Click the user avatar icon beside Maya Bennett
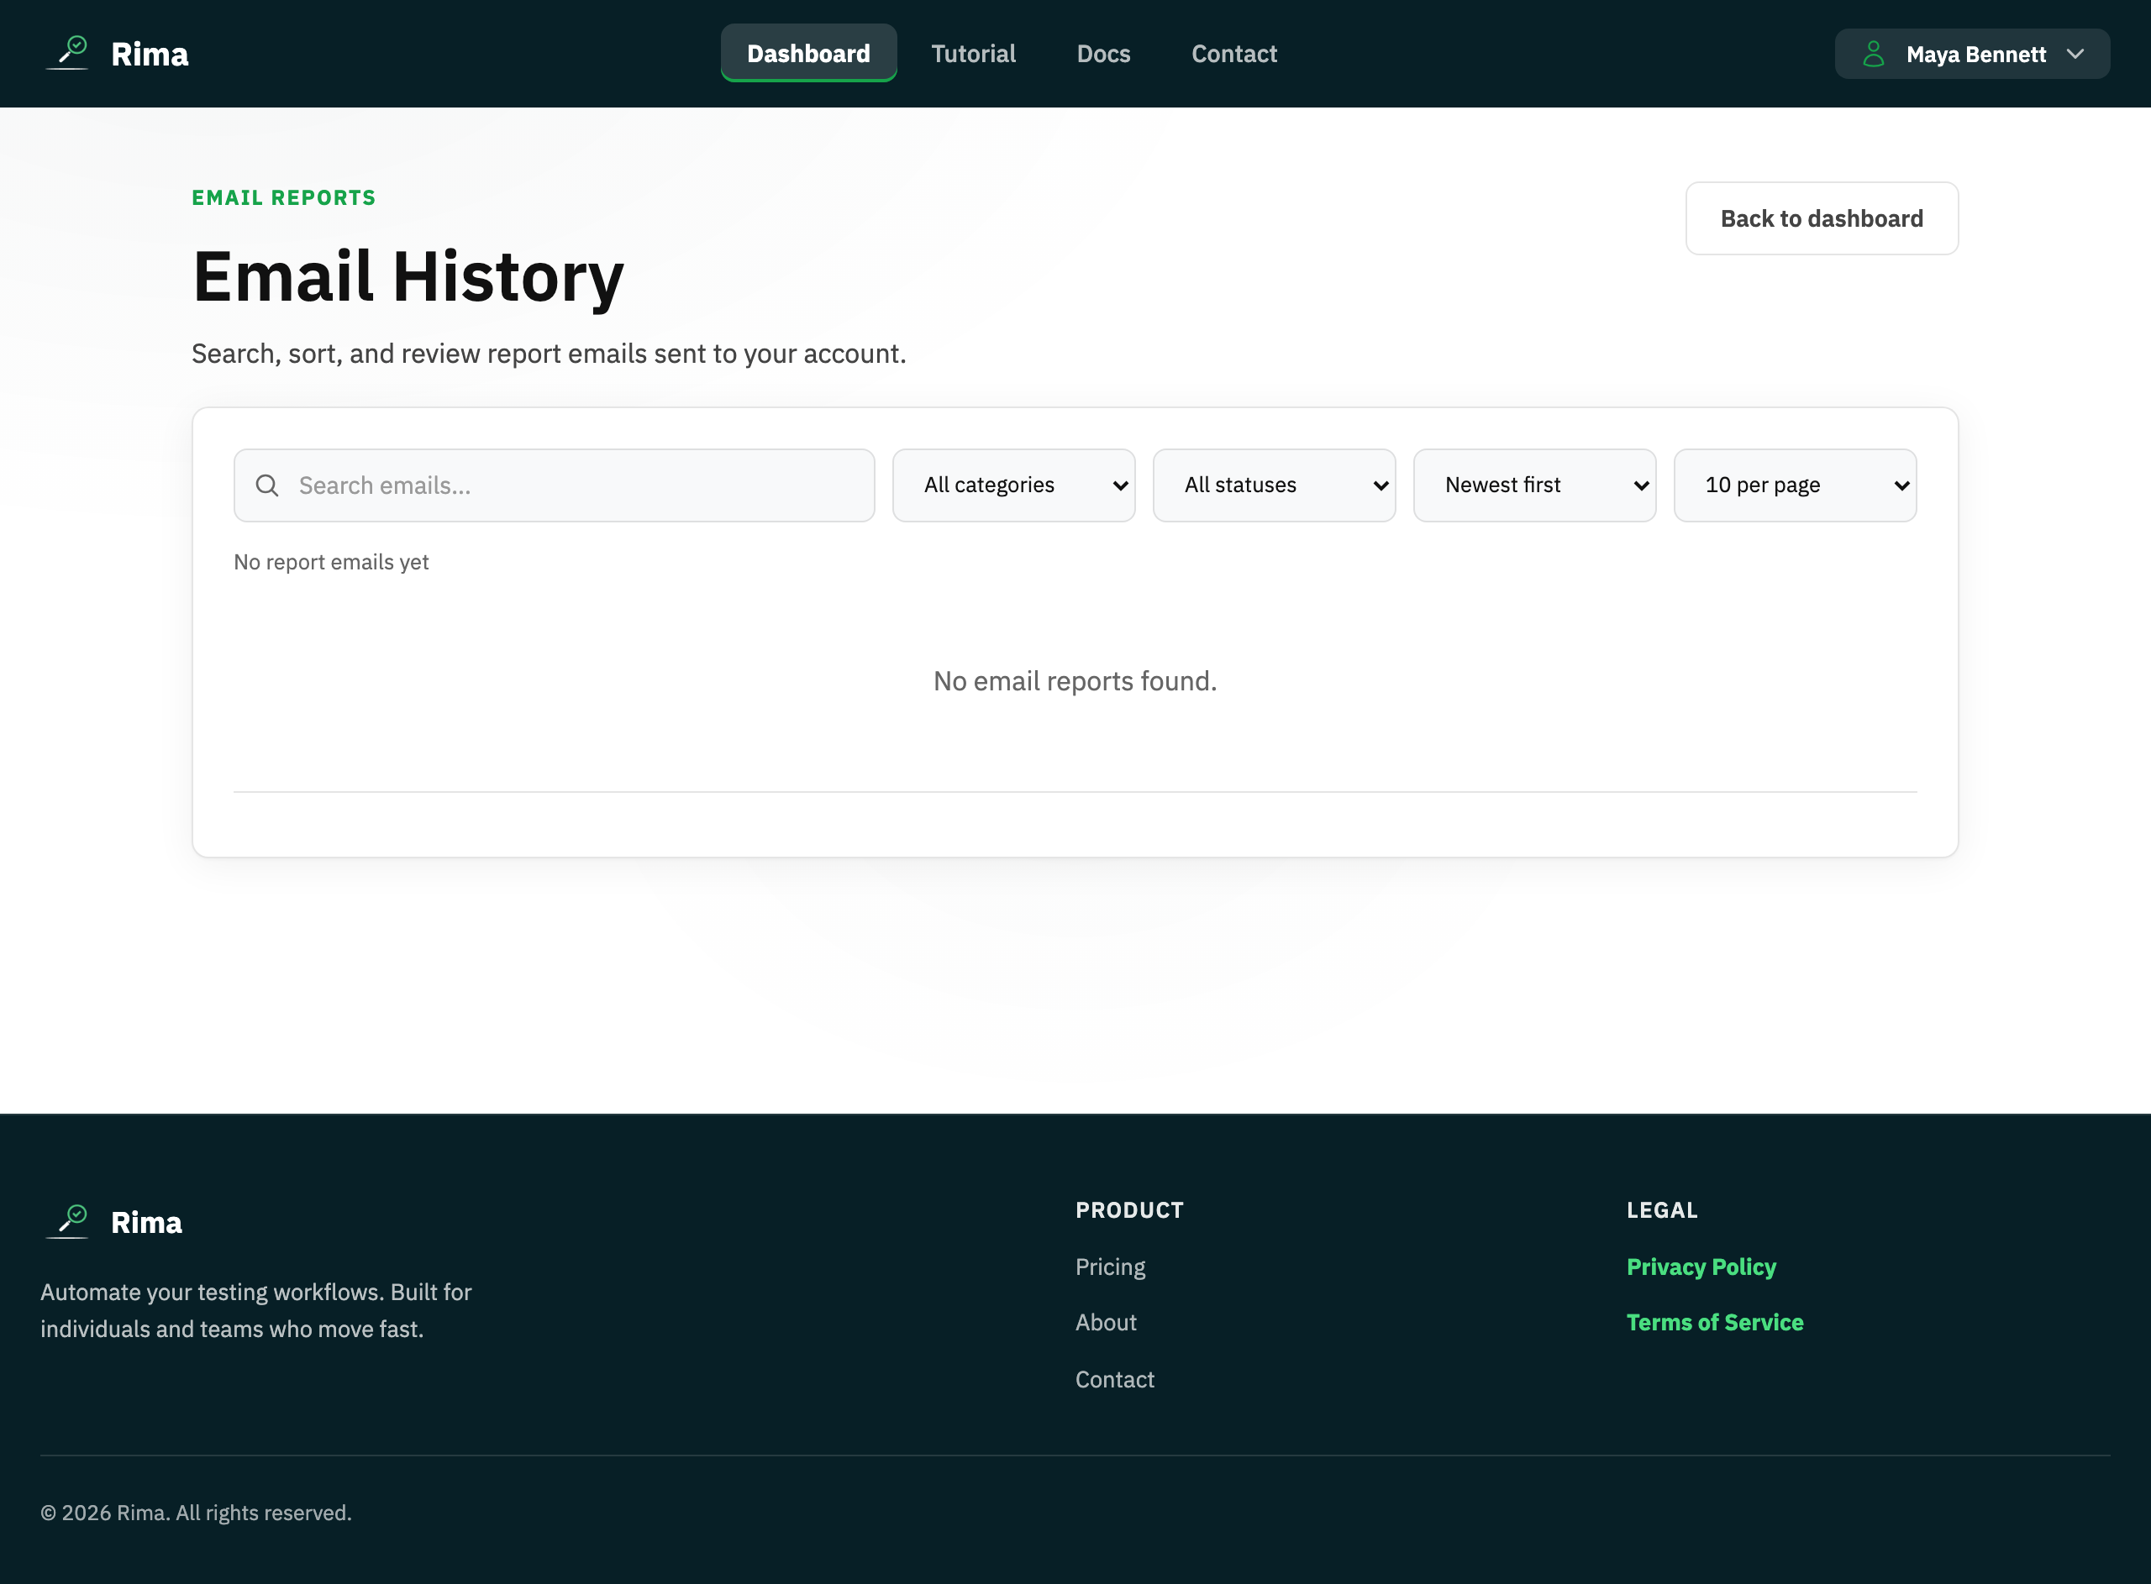Image resolution: width=2151 pixels, height=1584 pixels. 1873,54
